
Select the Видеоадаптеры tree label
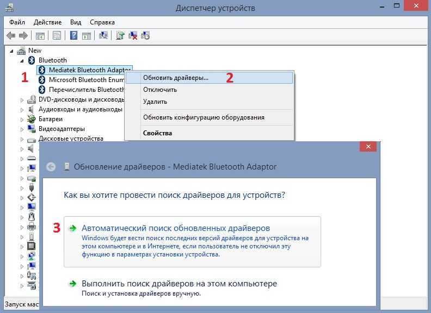(61, 129)
